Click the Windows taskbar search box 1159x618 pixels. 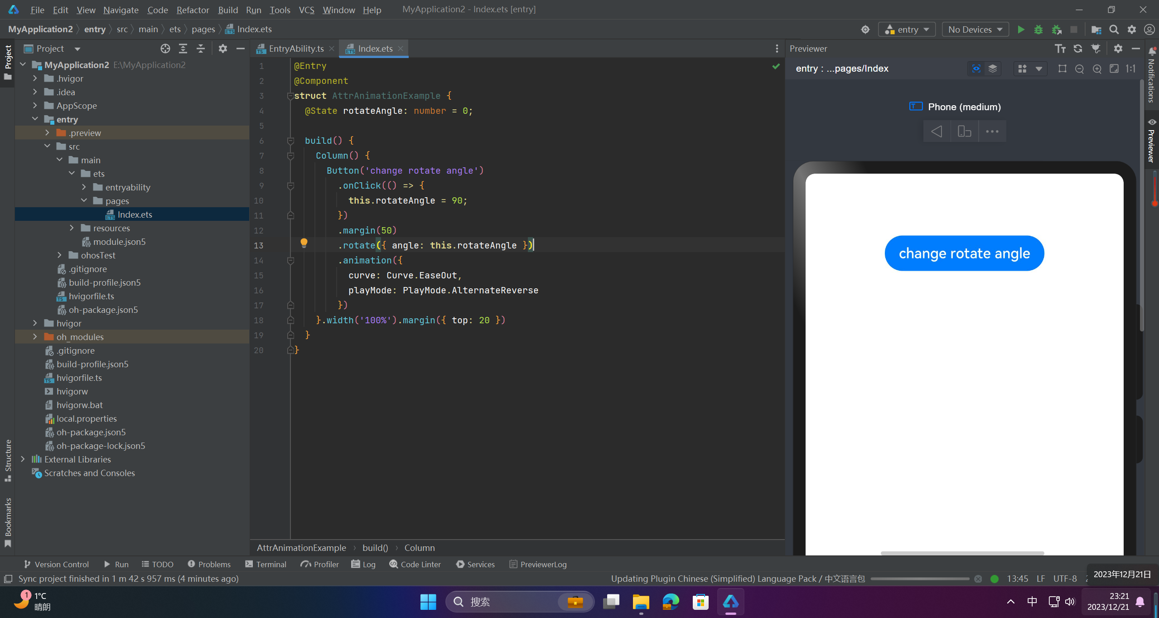(x=520, y=602)
